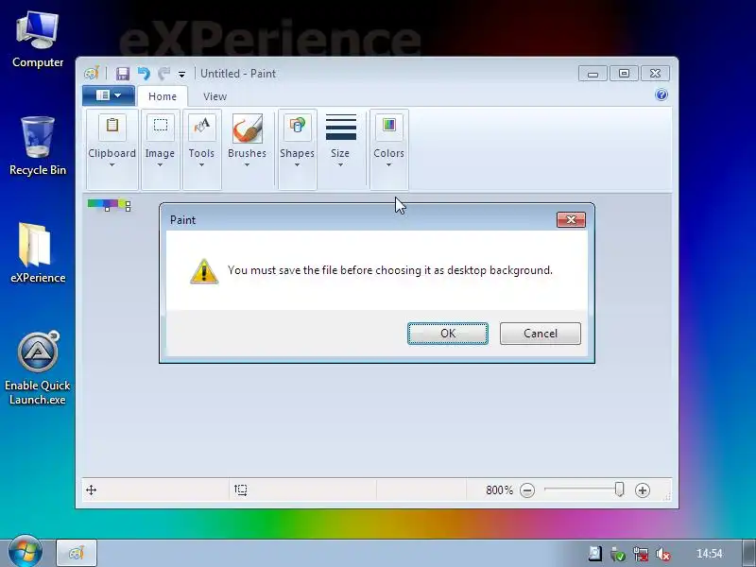Click the Save icon in quick access toolbar
Screen dimensions: 756x567
123,74
